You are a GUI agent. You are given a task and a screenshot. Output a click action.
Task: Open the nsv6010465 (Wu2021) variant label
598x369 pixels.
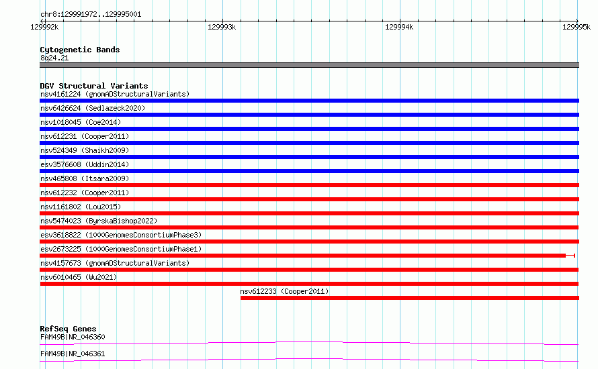(79, 277)
